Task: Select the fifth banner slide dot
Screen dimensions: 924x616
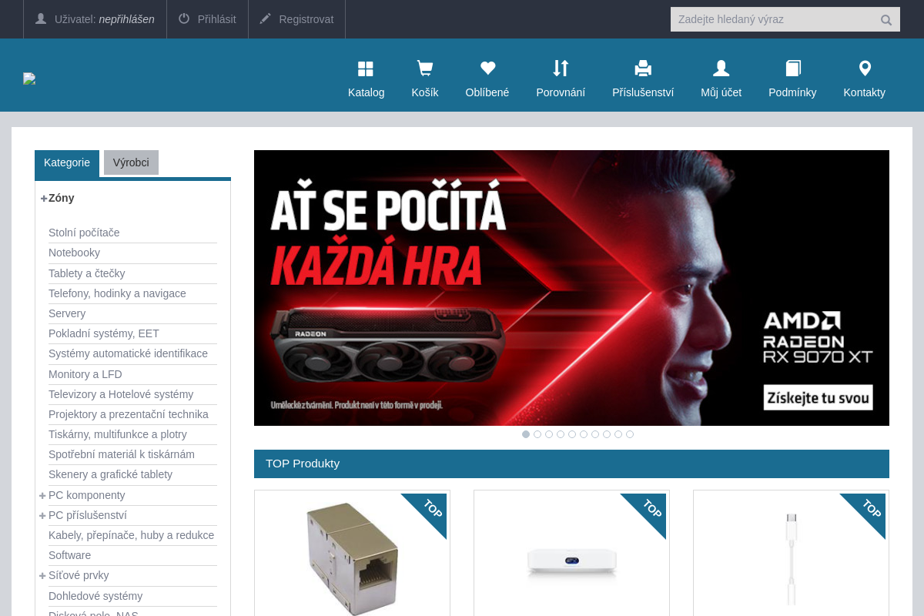Action: 572,434
